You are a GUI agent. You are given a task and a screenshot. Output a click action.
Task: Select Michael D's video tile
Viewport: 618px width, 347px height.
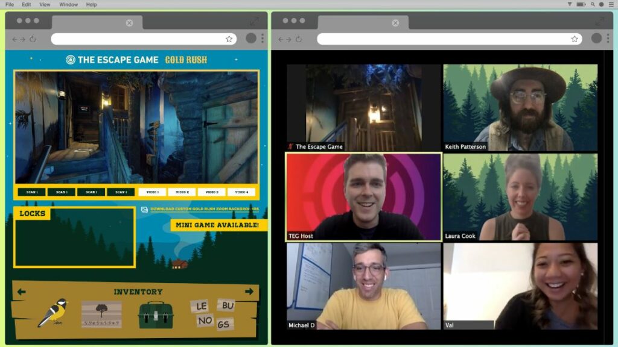click(363, 286)
